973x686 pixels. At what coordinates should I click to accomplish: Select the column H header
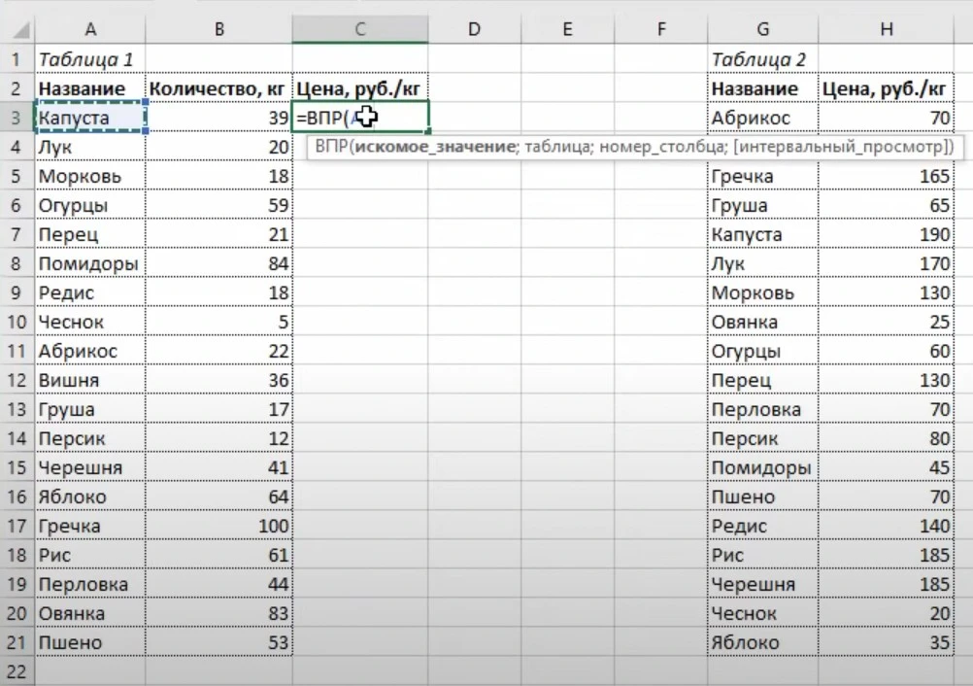pos(886,29)
